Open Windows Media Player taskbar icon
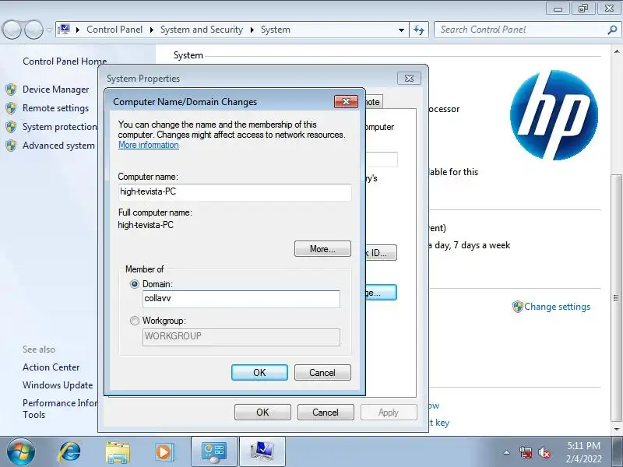 [x=164, y=452]
